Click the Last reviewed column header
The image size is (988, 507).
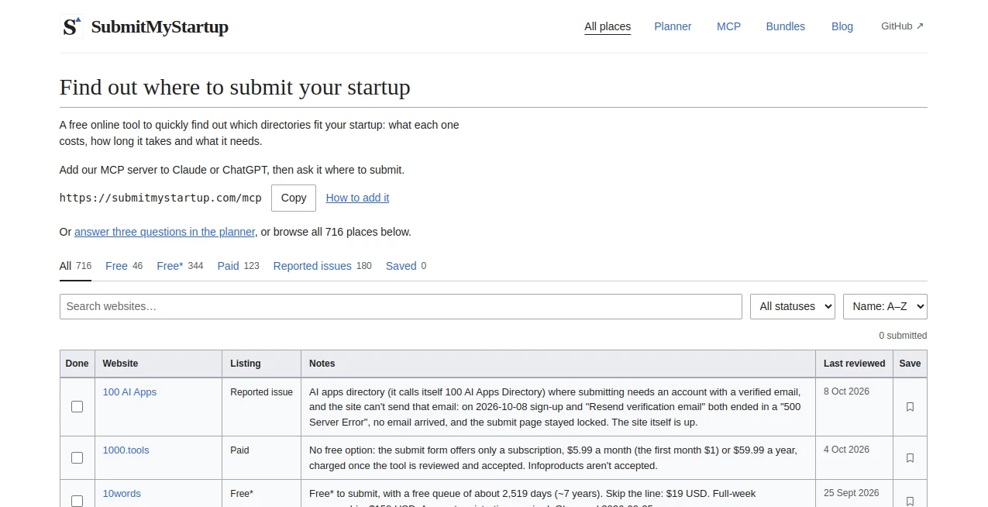[x=854, y=364]
